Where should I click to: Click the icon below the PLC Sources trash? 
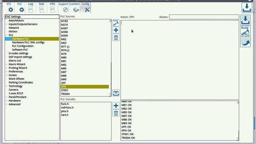(x=116, y=93)
